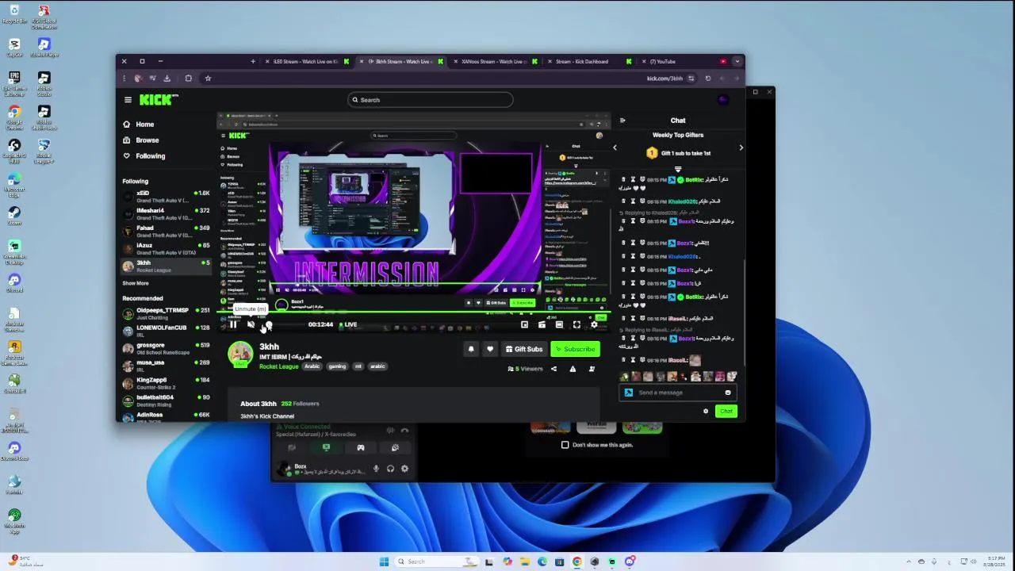1015x571 pixels.
Task: Jump to LIVE indicator on the player
Action: tap(348, 324)
